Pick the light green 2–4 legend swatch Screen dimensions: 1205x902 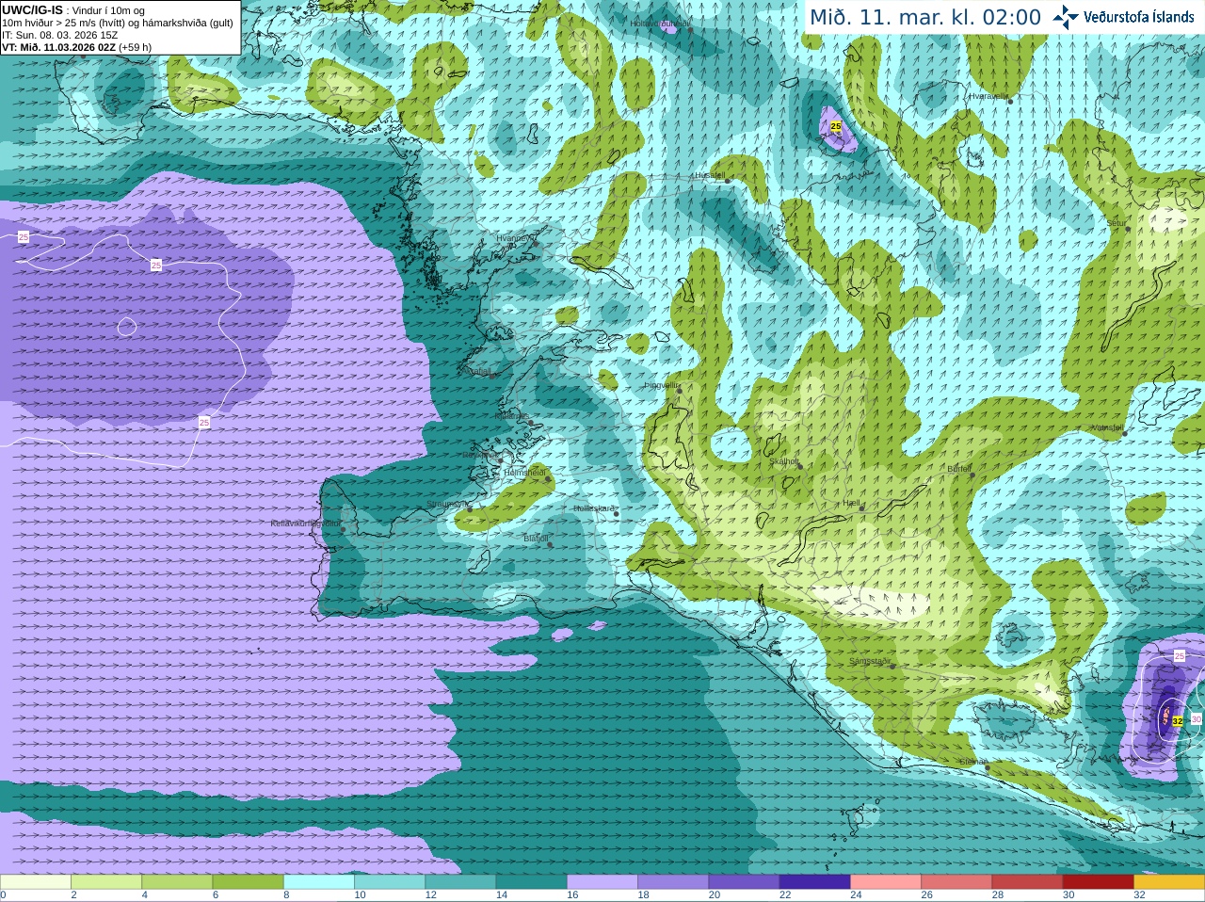click(x=106, y=882)
